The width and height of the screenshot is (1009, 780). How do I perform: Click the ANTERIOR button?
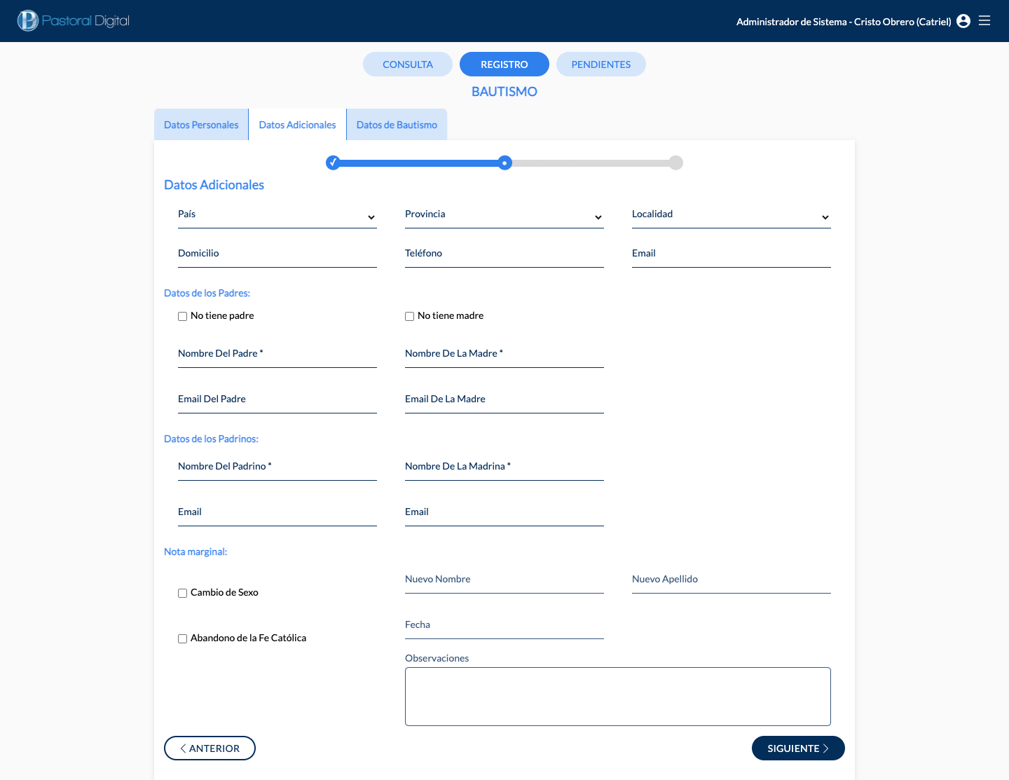click(210, 748)
